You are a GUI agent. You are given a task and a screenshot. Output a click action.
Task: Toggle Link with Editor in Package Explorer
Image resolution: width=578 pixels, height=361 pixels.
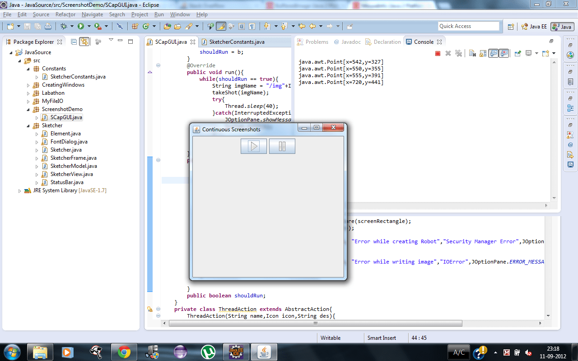point(84,42)
